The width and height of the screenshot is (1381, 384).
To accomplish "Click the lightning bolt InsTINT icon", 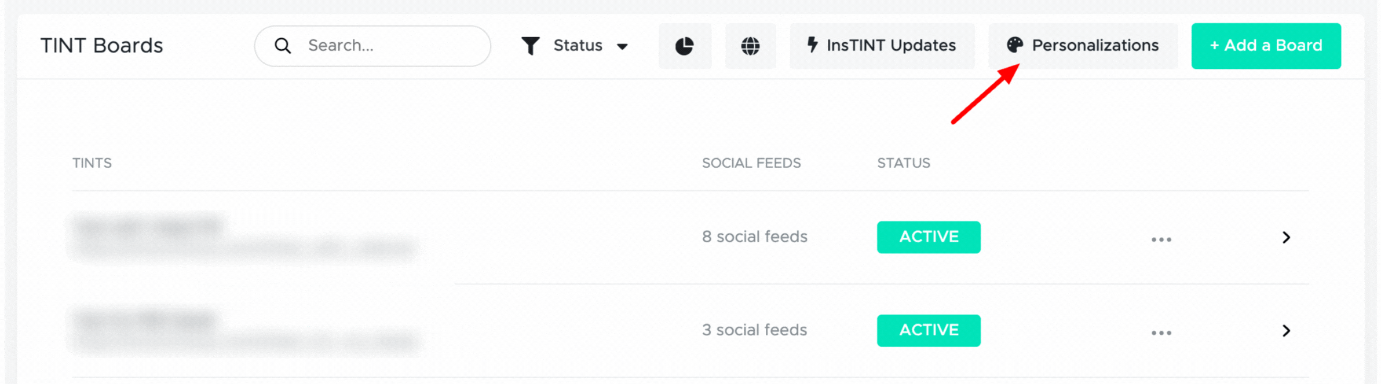I will coord(812,45).
